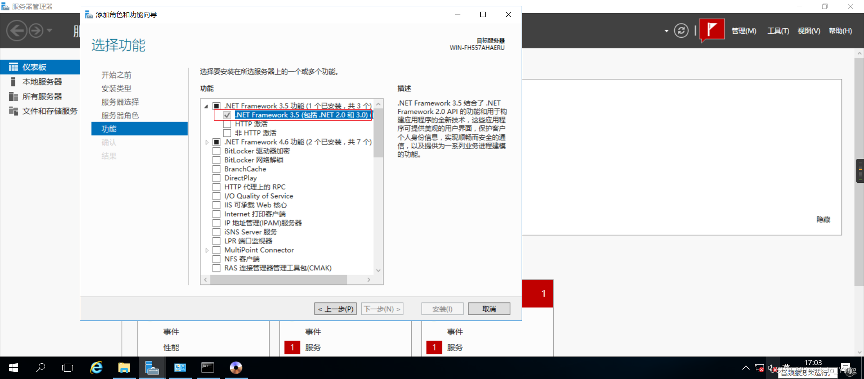Expand the .NET Framework 4.6 功能 node
864x379 pixels.
tap(206, 142)
